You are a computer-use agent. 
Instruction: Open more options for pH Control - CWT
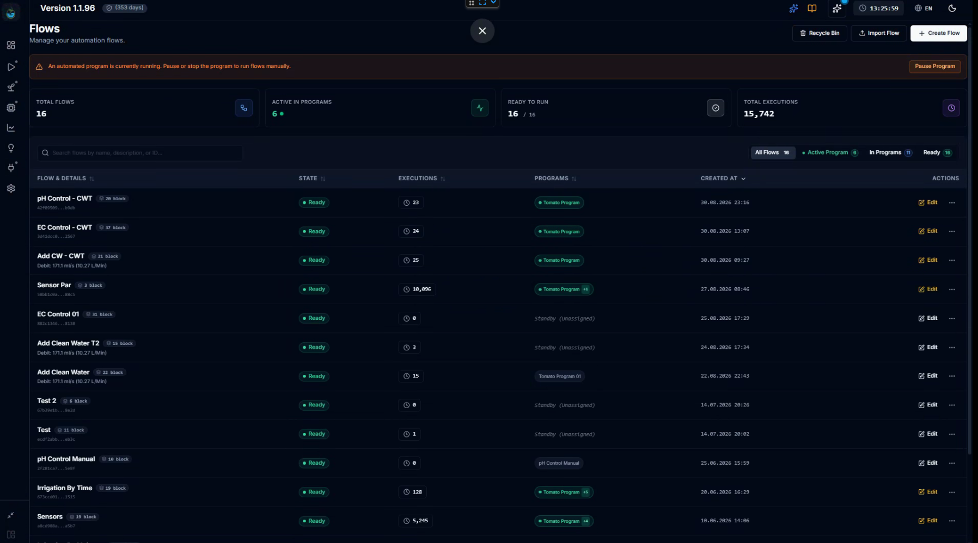click(x=952, y=202)
